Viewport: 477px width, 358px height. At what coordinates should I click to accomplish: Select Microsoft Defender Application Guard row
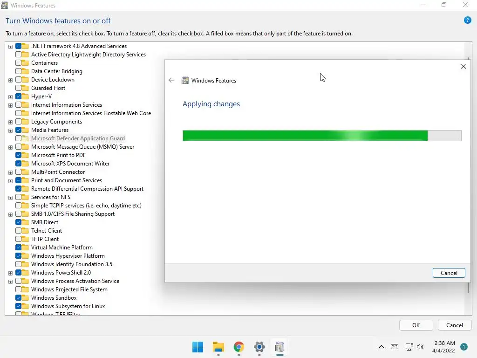(x=78, y=138)
